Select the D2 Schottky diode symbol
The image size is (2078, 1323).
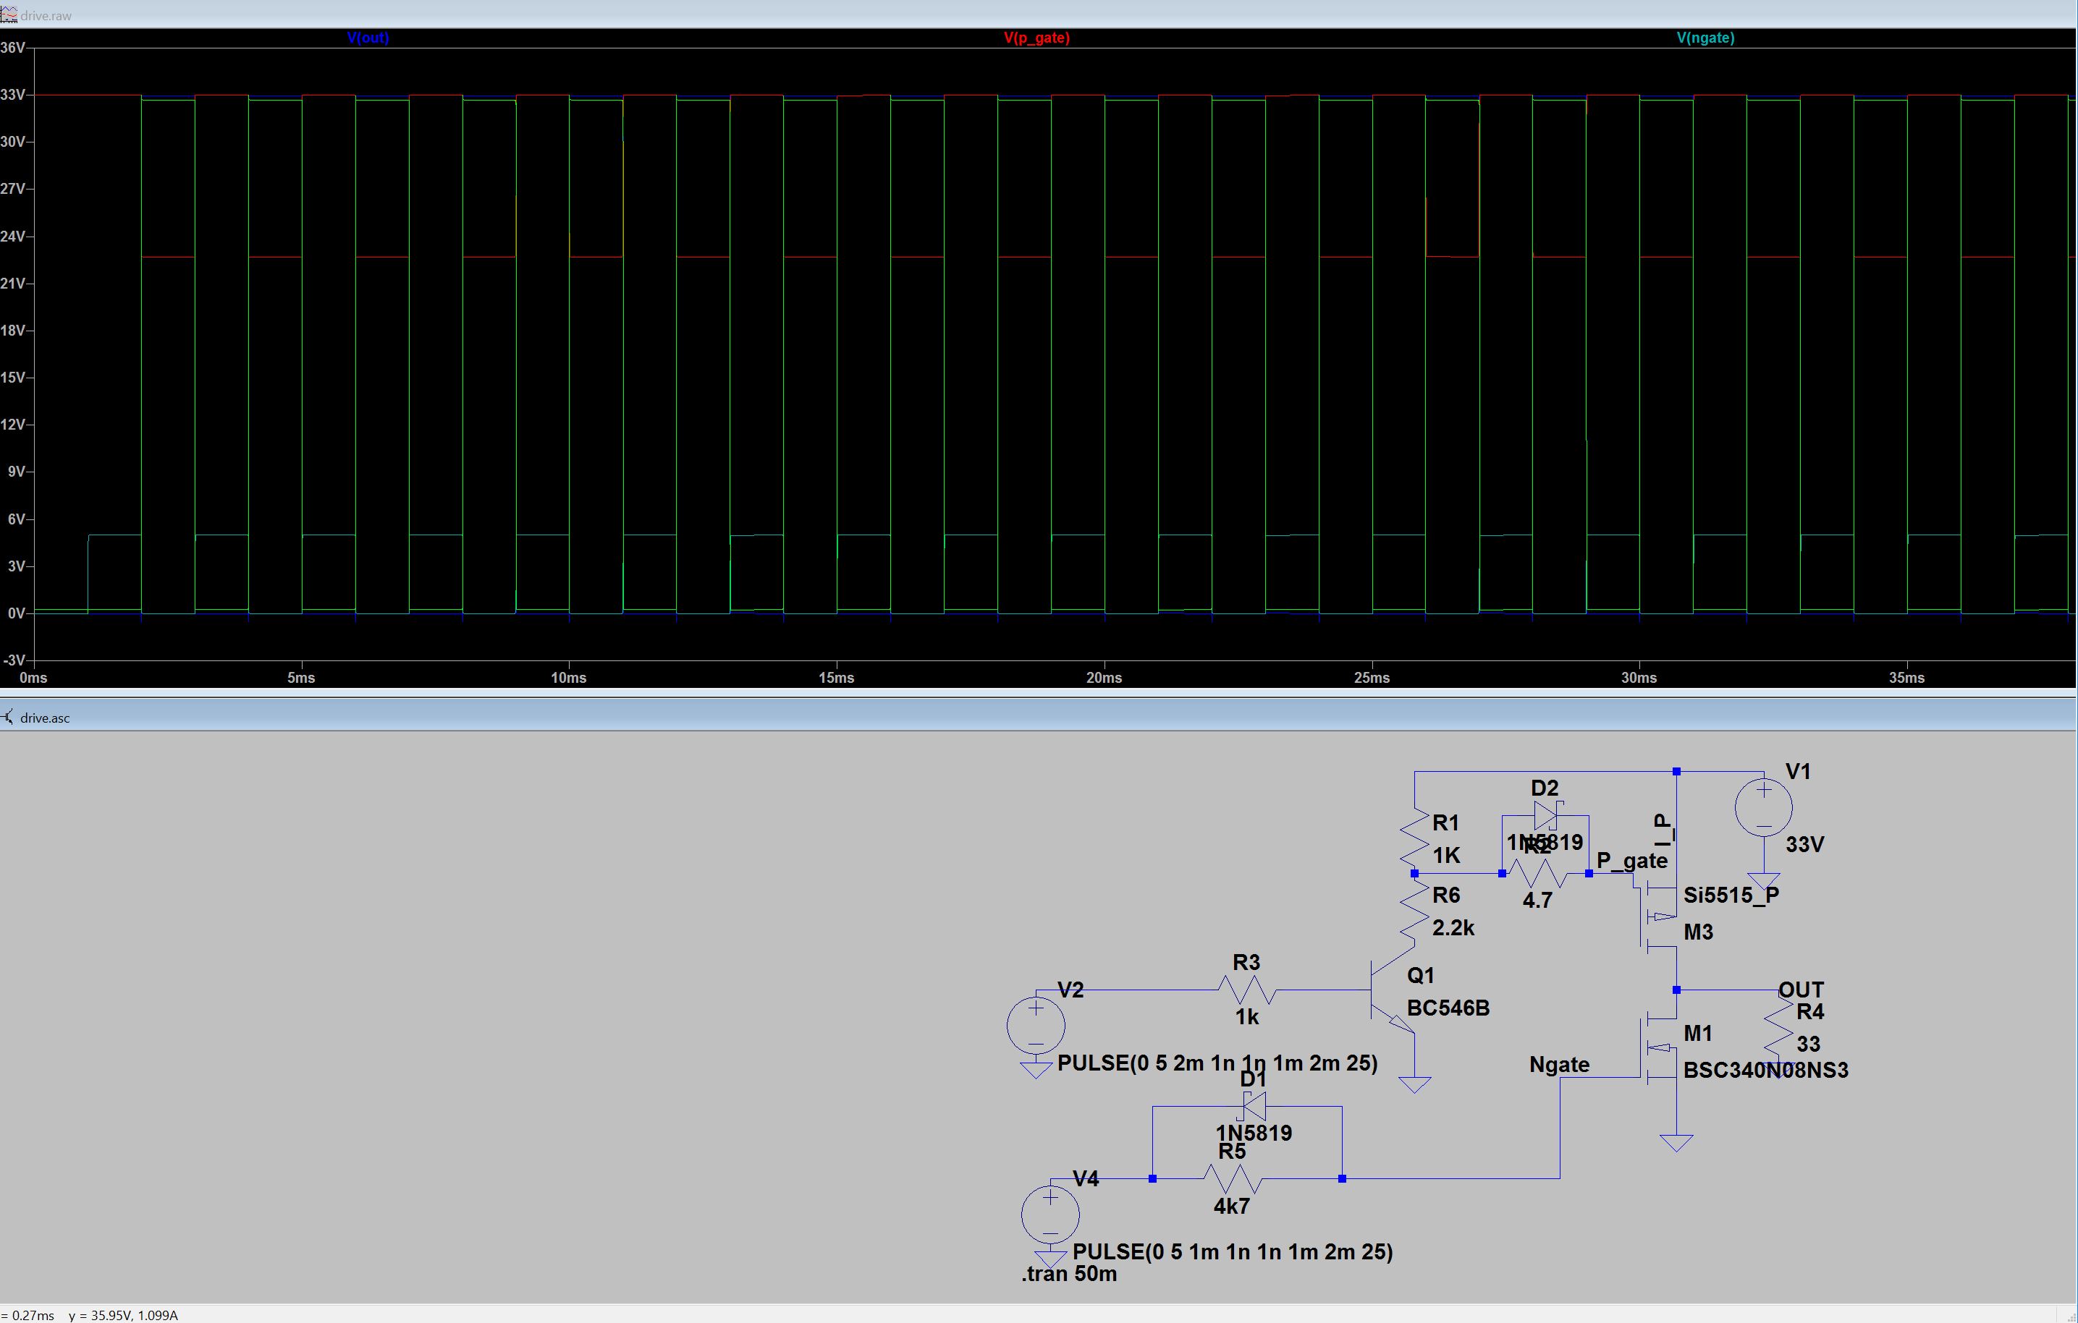point(1545,815)
